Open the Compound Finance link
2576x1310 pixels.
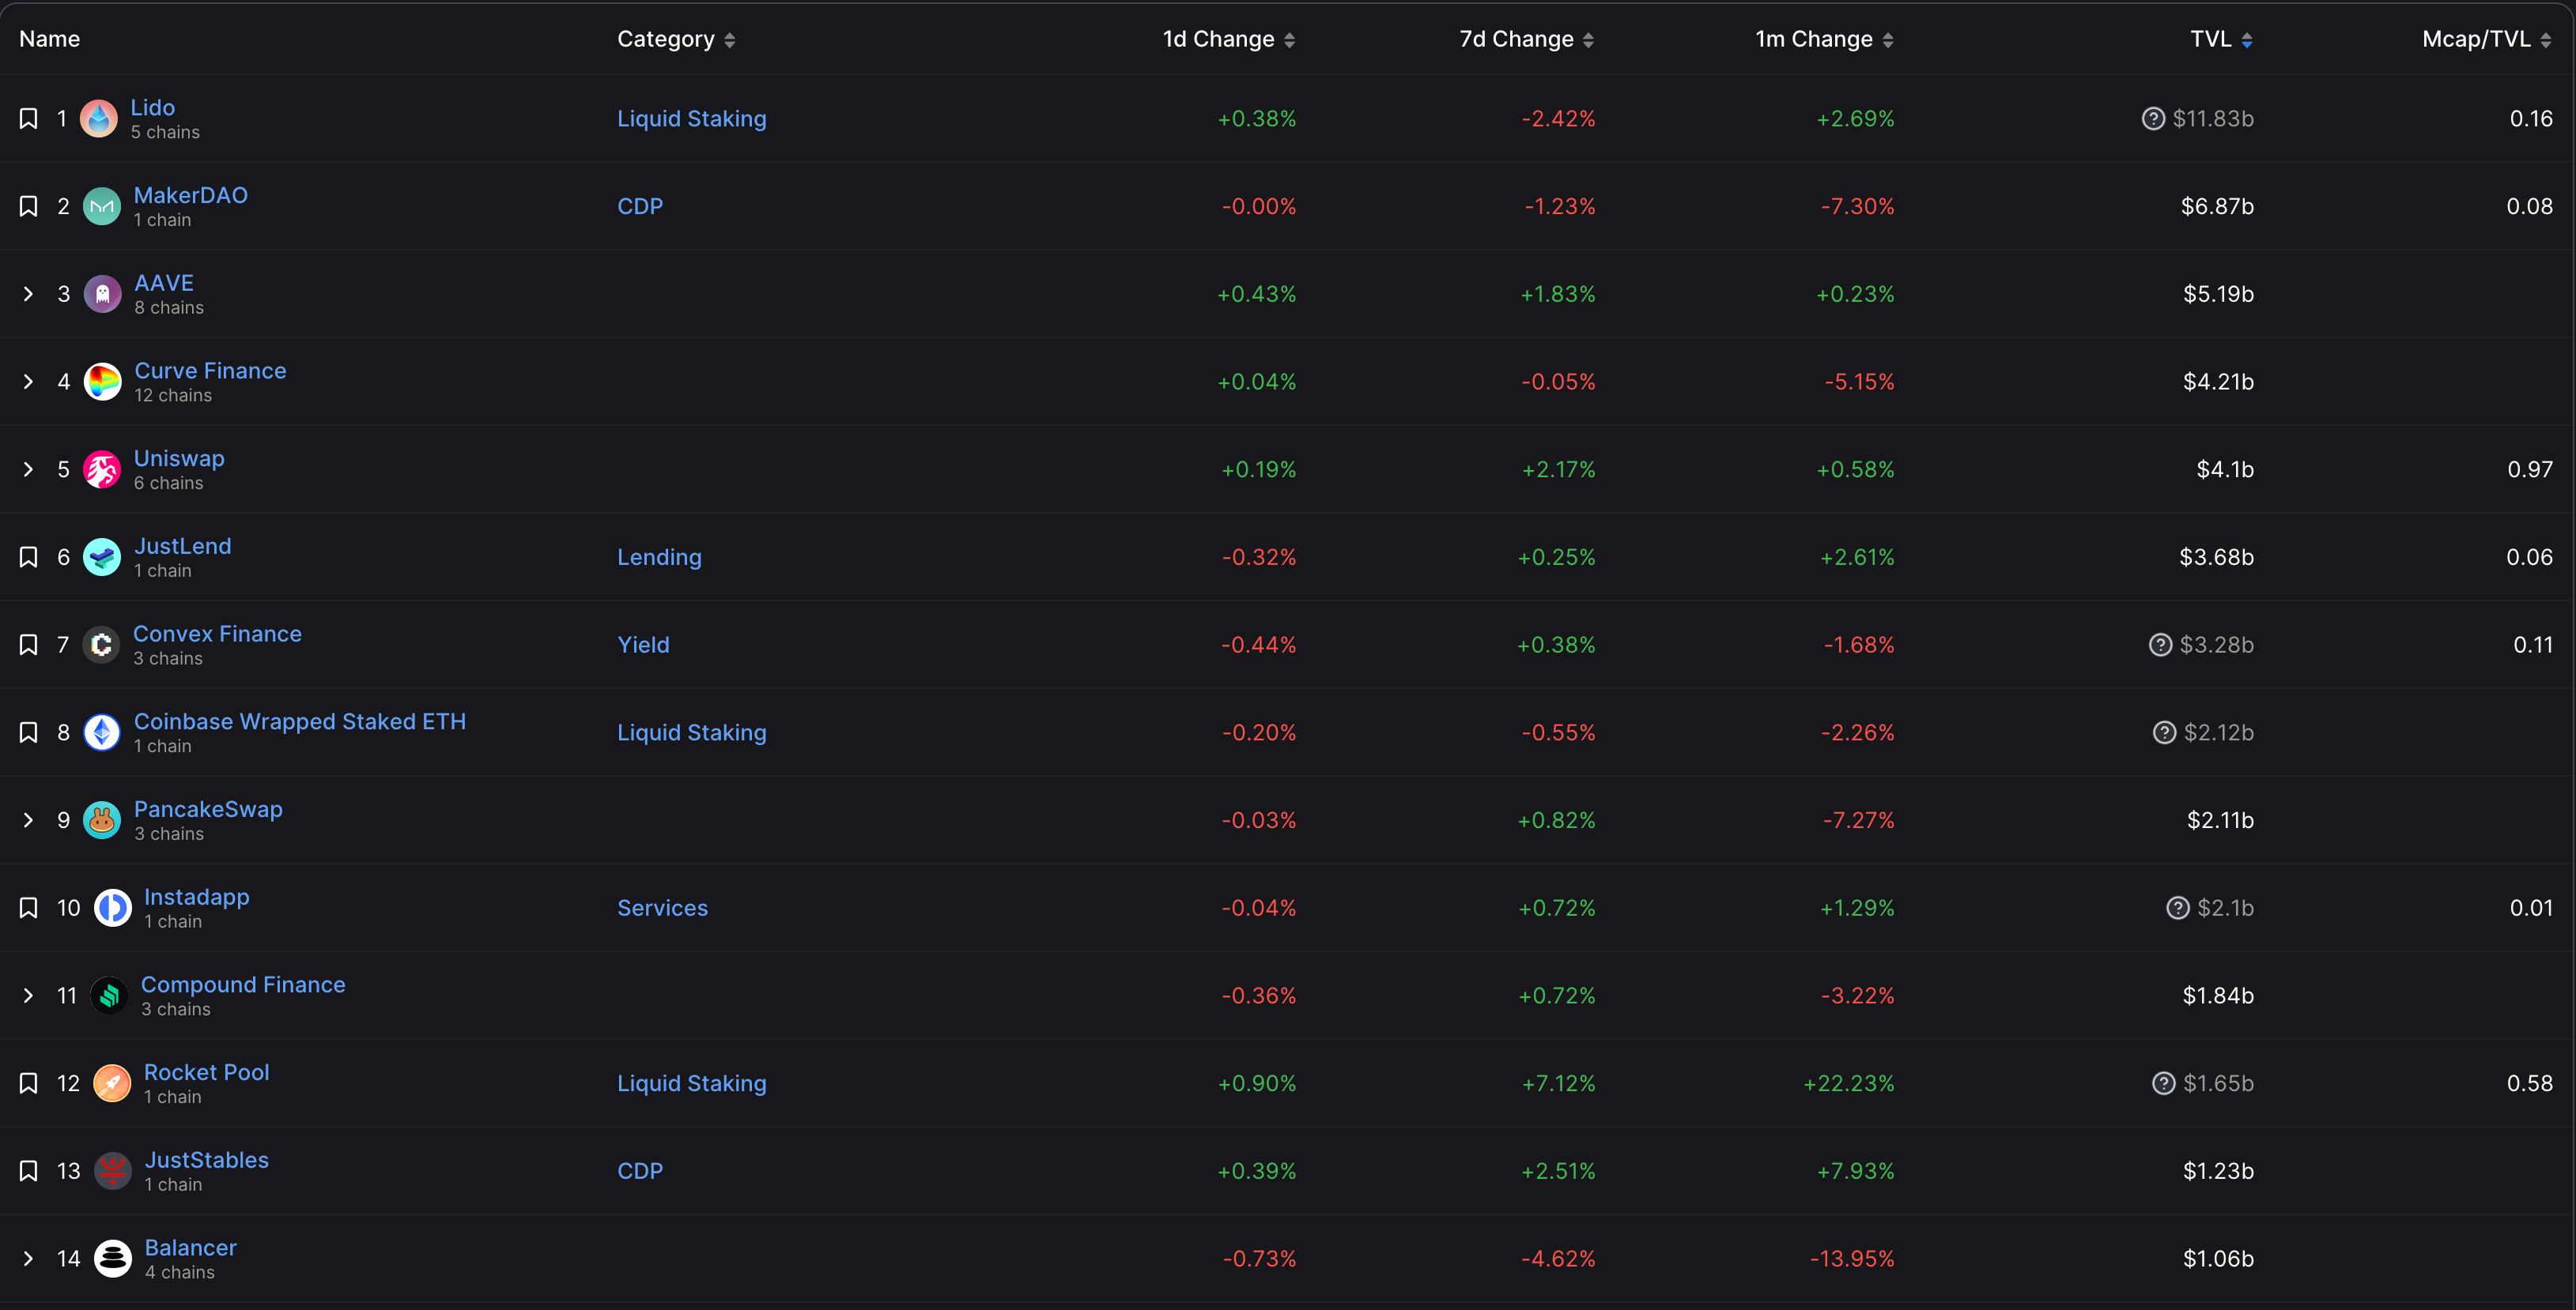[243, 985]
